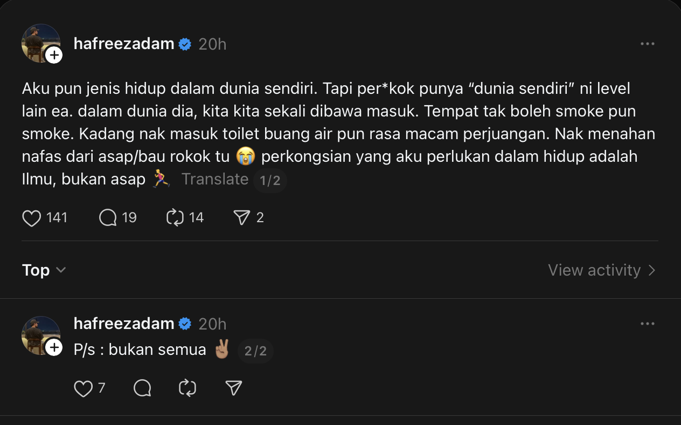Translate the main post text
Viewport: 681px width, 425px height.
click(x=214, y=179)
